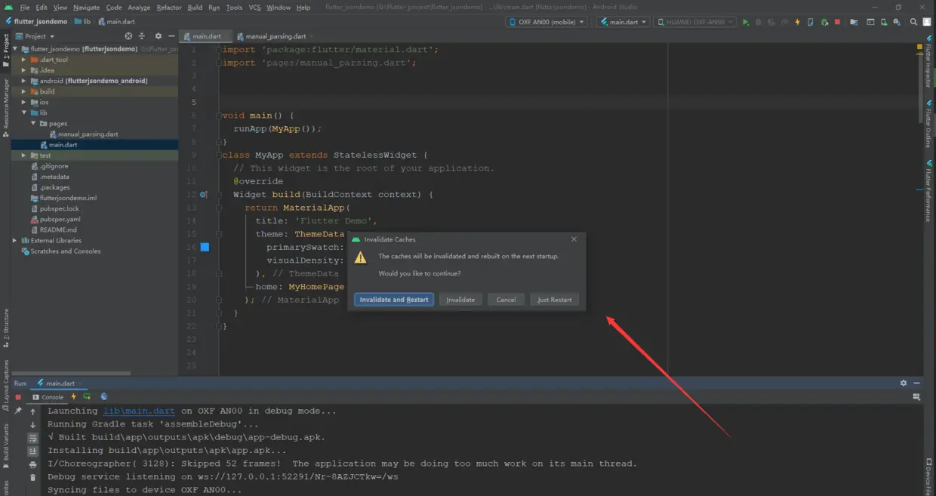Open the Resource Manager side tab
Screen dimensions: 936x496
(x=5, y=106)
